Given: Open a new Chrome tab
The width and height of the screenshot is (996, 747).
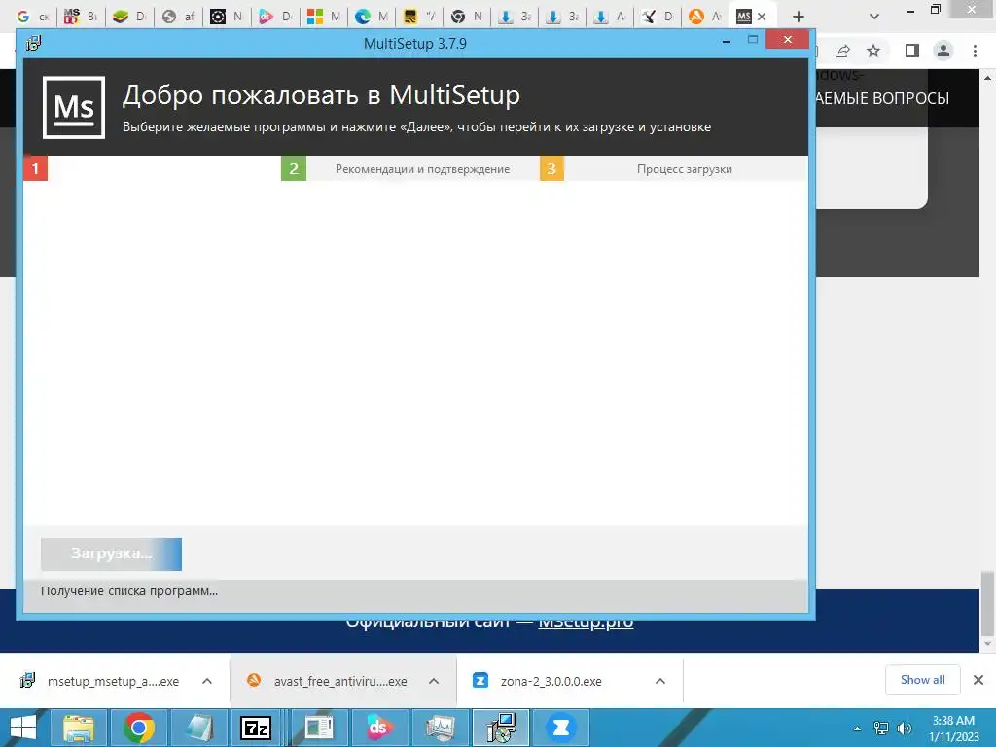Looking at the screenshot, I should click(x=799, y=17).
